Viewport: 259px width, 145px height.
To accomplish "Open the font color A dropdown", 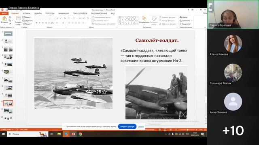I will click(x=64, y=23).
